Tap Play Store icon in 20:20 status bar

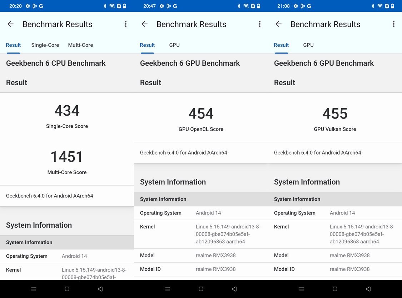(x=35, y=6)
